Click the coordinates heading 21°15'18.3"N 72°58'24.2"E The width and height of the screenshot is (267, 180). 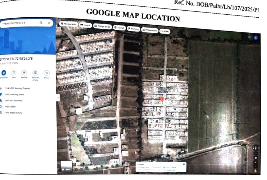coord(16,59)
